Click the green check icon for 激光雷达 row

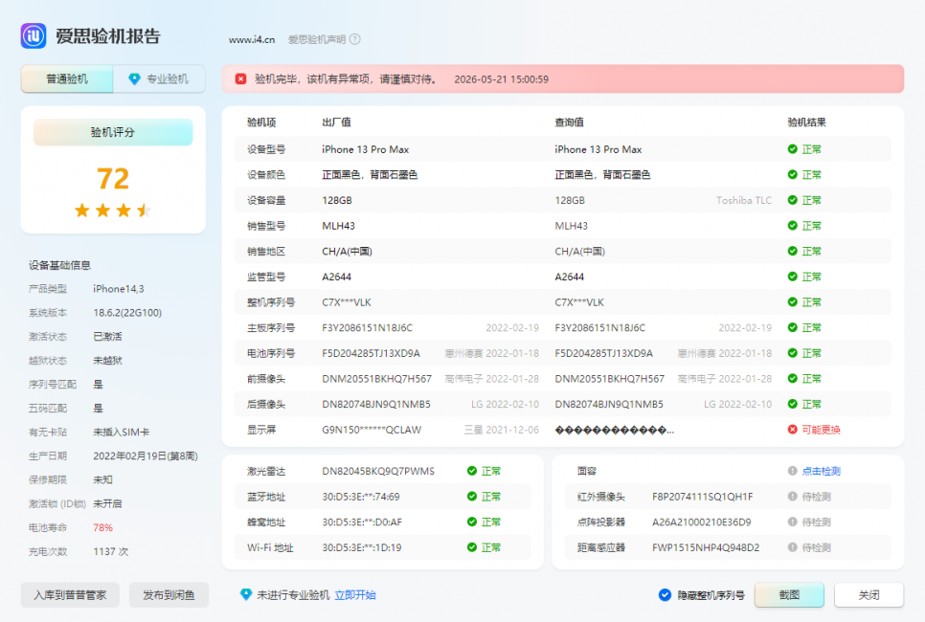(x=472, y=471)
